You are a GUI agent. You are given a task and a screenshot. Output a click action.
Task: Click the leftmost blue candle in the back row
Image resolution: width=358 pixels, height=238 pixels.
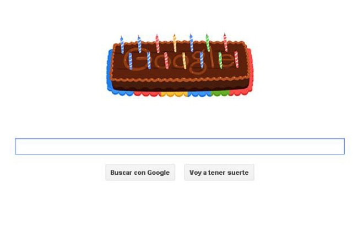click(x=122, y=45)
